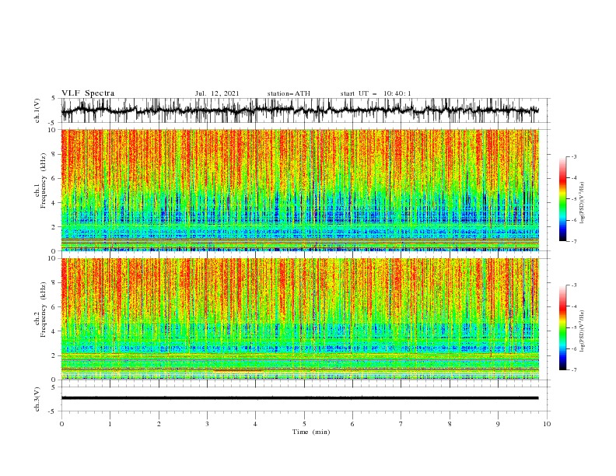Click inside the ch.2 spectrogram panel

pyautogui.click(x=300, y=319)
